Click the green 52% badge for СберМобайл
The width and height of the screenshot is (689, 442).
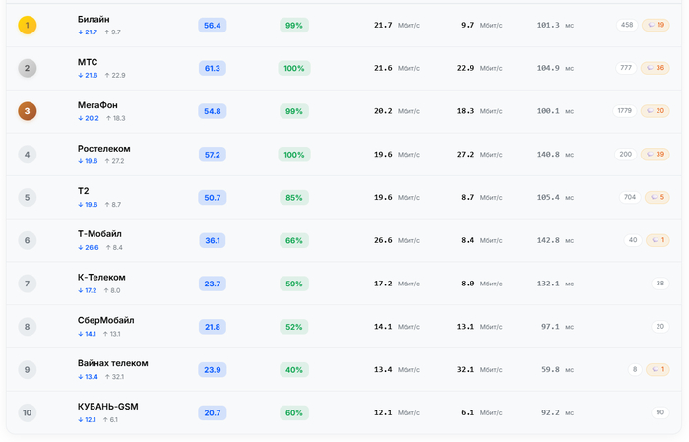[293, 327]
